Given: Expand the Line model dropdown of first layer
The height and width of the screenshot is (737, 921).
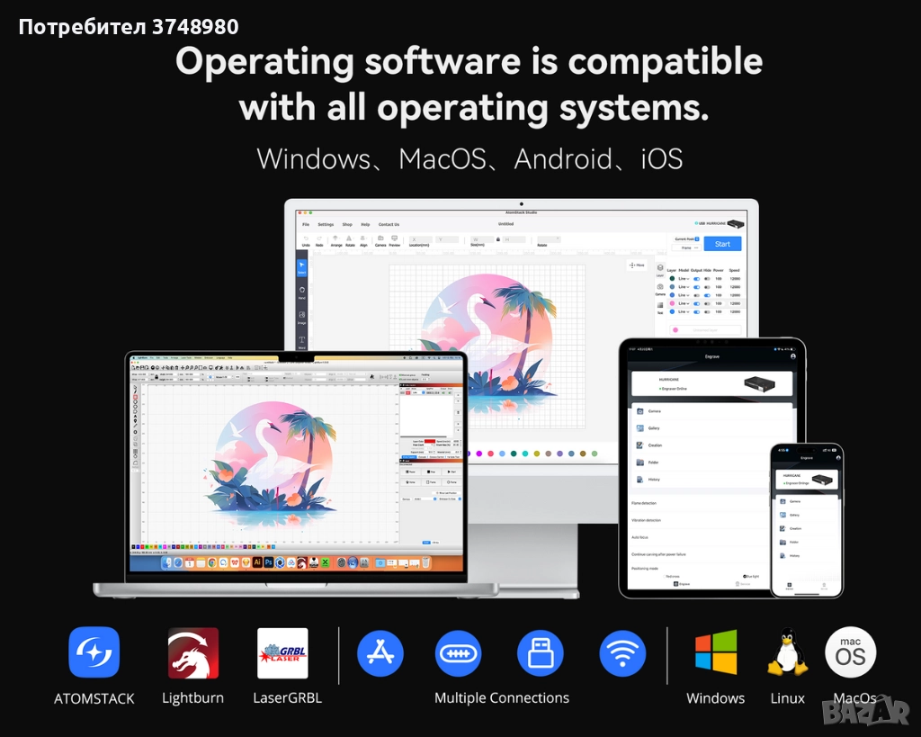Looking at the screenshot, I should (684, 279).
